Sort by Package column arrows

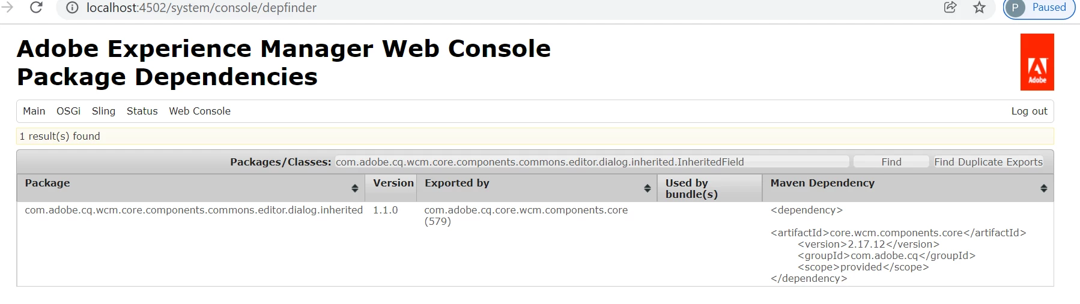[x=355, y=188]
